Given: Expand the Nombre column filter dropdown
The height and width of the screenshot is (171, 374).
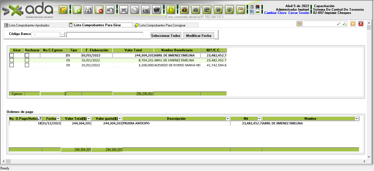Looking at the screenshot, I should (356, 119).
